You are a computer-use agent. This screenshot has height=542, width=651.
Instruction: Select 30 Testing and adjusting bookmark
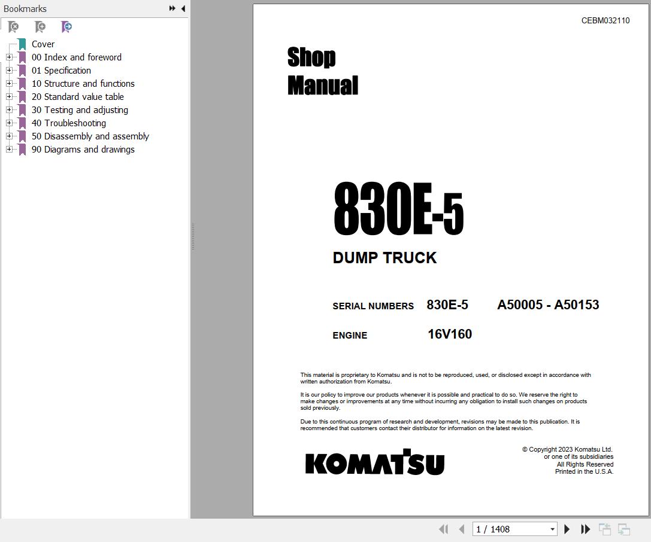tap(80, 110)
